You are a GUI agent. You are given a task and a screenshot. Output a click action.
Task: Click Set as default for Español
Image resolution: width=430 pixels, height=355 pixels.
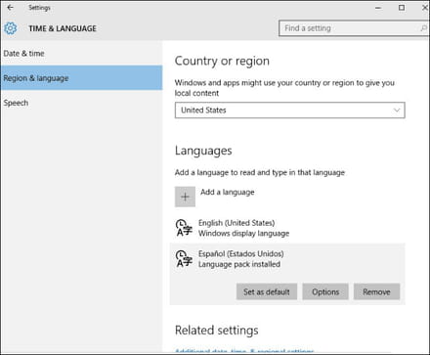click(267, 291)
